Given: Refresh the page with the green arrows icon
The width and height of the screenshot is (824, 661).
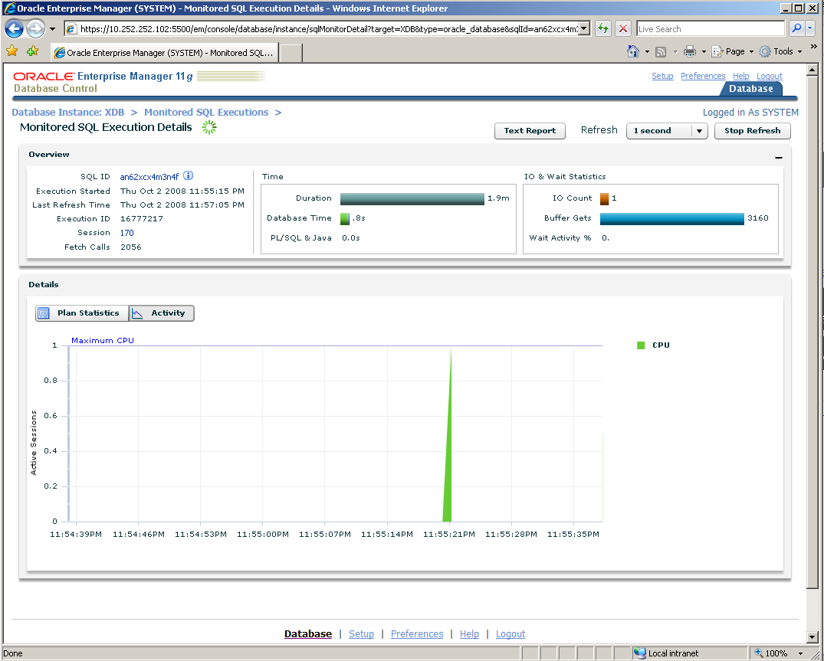Looking at the screenshot, I should point(603,29).
